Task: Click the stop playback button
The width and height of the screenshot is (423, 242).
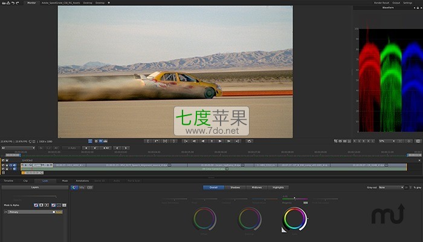Action: click(x=211, y=141)
